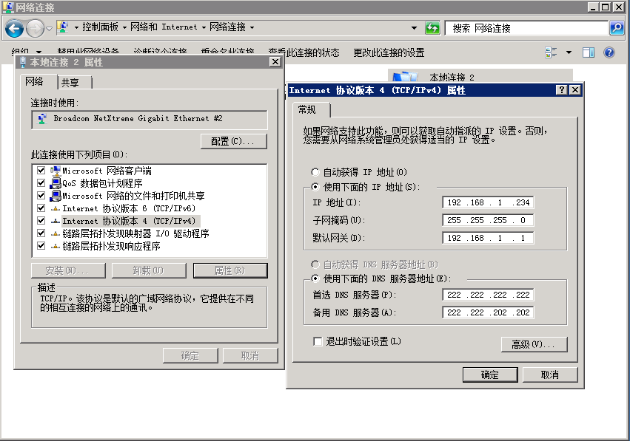
Task: Select 自动获得 IP 地址 radio button
Action: click(316, 172)
